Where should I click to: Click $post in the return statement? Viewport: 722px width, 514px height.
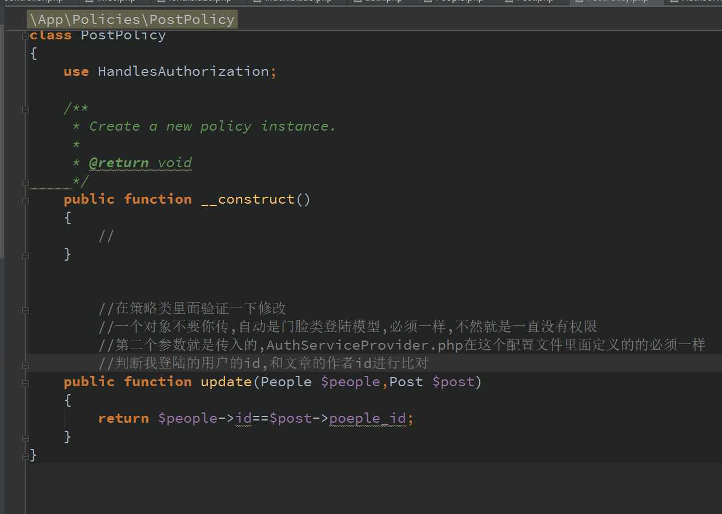pyautogui.click(x=291, y=418)
